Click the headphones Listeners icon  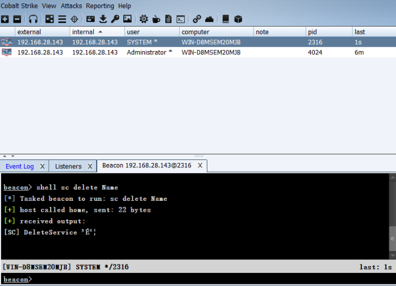(33, 19)
